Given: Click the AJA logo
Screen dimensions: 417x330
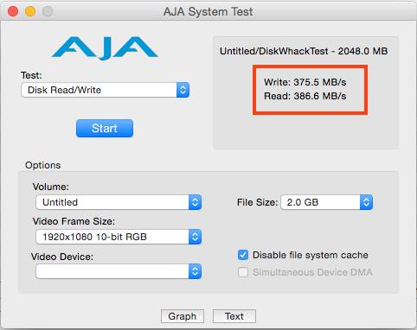Looking at the screenshot, I should click(105, 48).
